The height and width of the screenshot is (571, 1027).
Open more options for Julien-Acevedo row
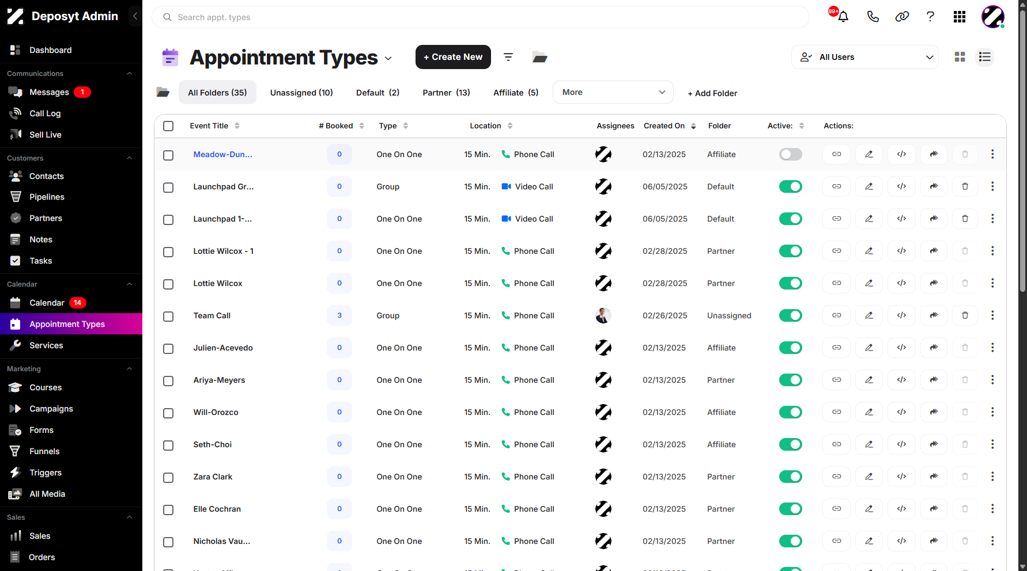click(x=992, y=348)
